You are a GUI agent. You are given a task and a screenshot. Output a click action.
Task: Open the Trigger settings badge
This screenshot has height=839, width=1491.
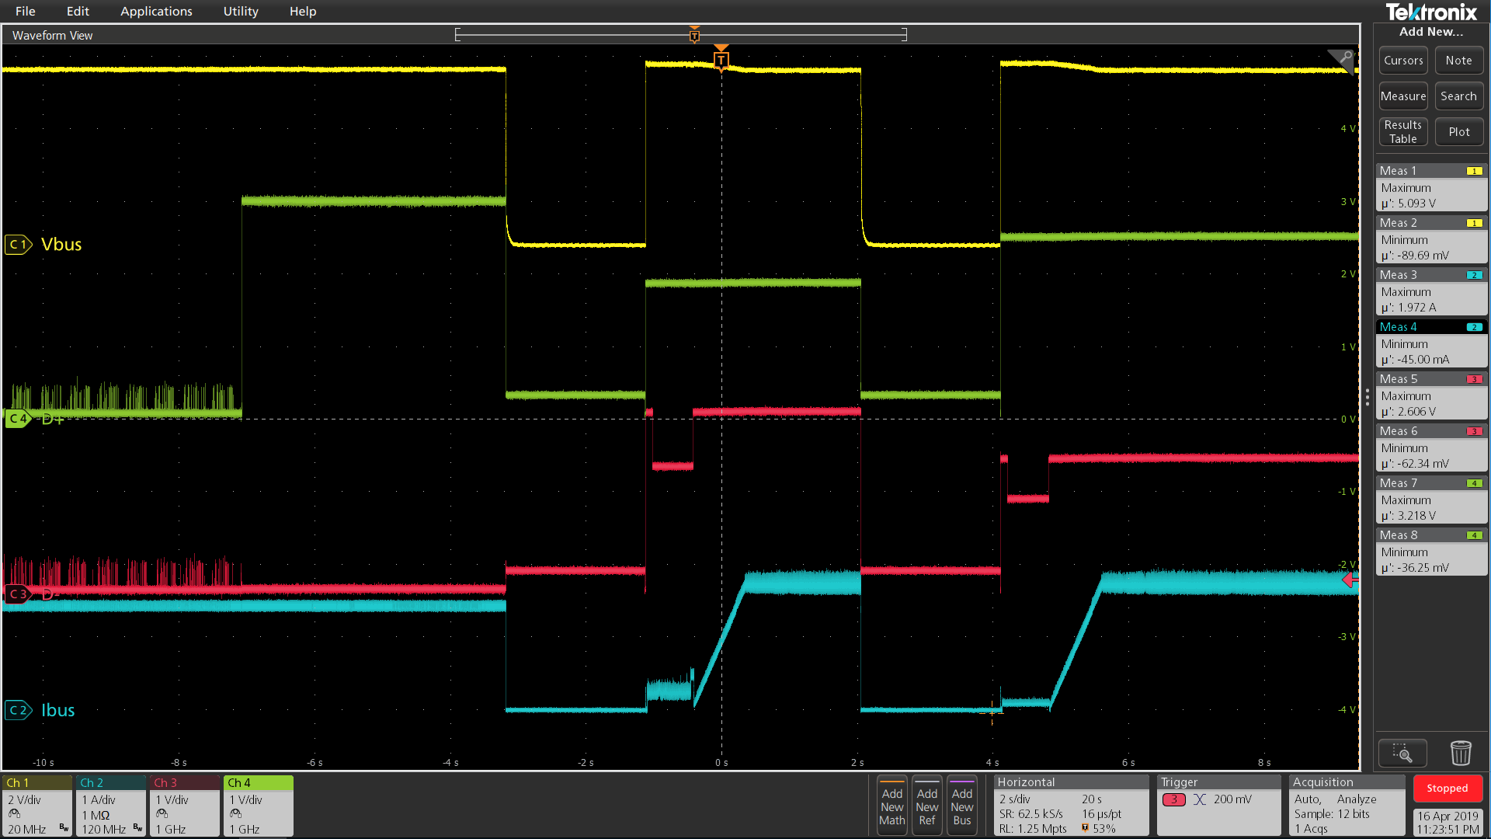tap(1218, 806)
